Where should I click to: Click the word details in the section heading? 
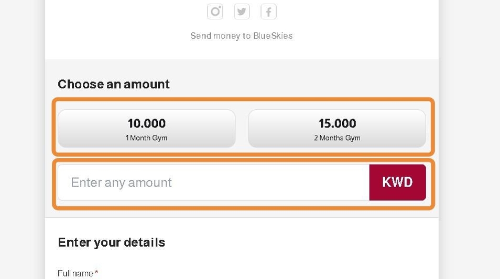[x=145, y=242]
